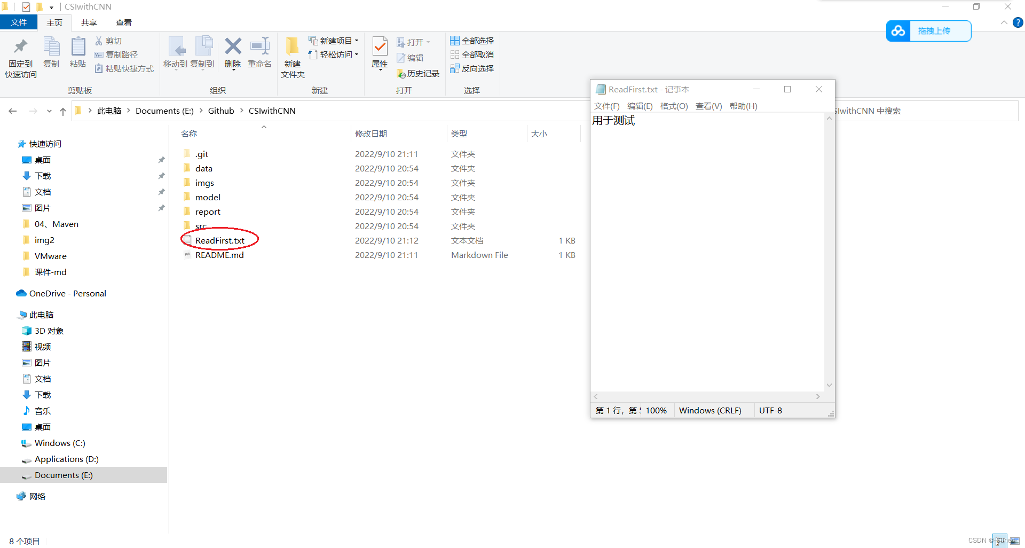This screenshot has width=1025, height=548.
Task: Click the Up directory arrow
Action: [x=63, y=111]
